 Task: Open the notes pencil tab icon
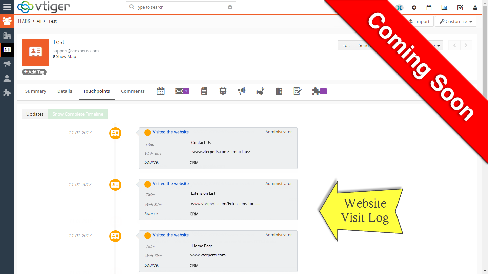(x=298, y=91)
